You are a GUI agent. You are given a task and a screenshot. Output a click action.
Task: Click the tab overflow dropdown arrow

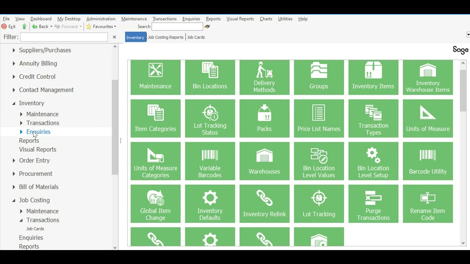468,34
